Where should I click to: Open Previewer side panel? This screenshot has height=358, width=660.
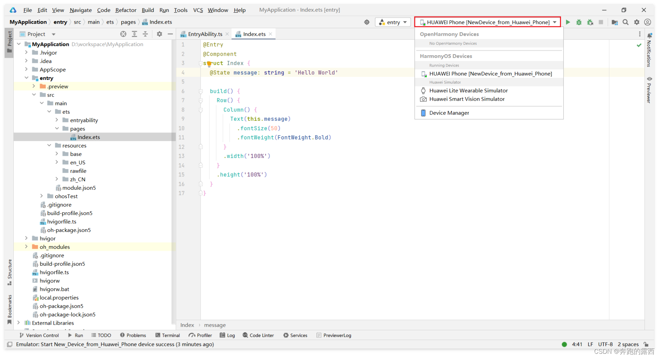click(649, 90)
